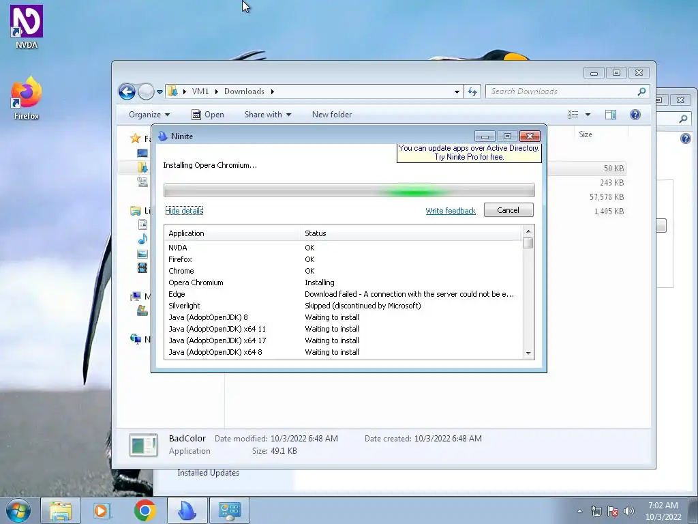Screen dimensions: 698x524
Task: Expand arrow after Downloads breadcrumb
Action: coord(273,91)
